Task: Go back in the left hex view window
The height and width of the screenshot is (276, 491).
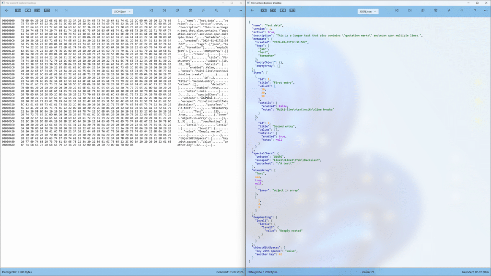Action: click(x=7, y=11)
